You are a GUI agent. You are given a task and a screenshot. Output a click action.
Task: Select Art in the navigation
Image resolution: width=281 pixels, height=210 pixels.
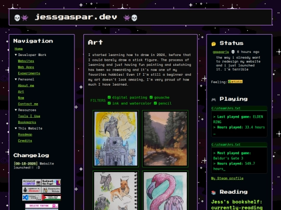(x=21, y=92)
